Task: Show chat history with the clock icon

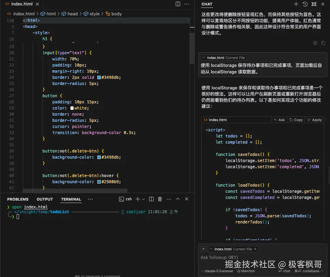Action: click(305, 4)
